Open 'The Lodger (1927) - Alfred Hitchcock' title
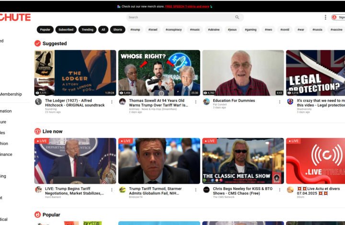 75,103
